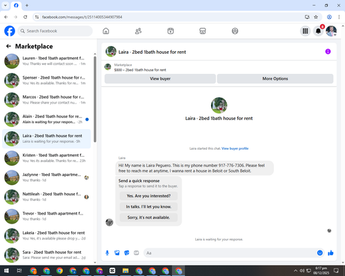Open Trevor 1bed 1bath apartment conversation
The height and width of the screenshot is (276, 345).
point(46,216)
